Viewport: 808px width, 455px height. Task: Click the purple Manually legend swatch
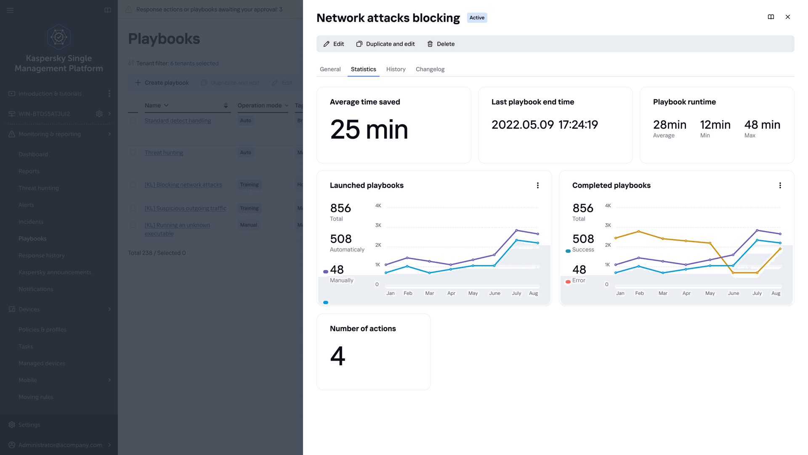click(x=326, y=272)
